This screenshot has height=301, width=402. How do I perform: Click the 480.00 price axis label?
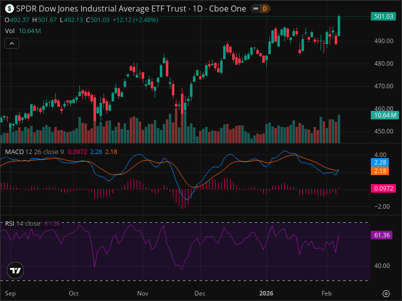point(383,64)
